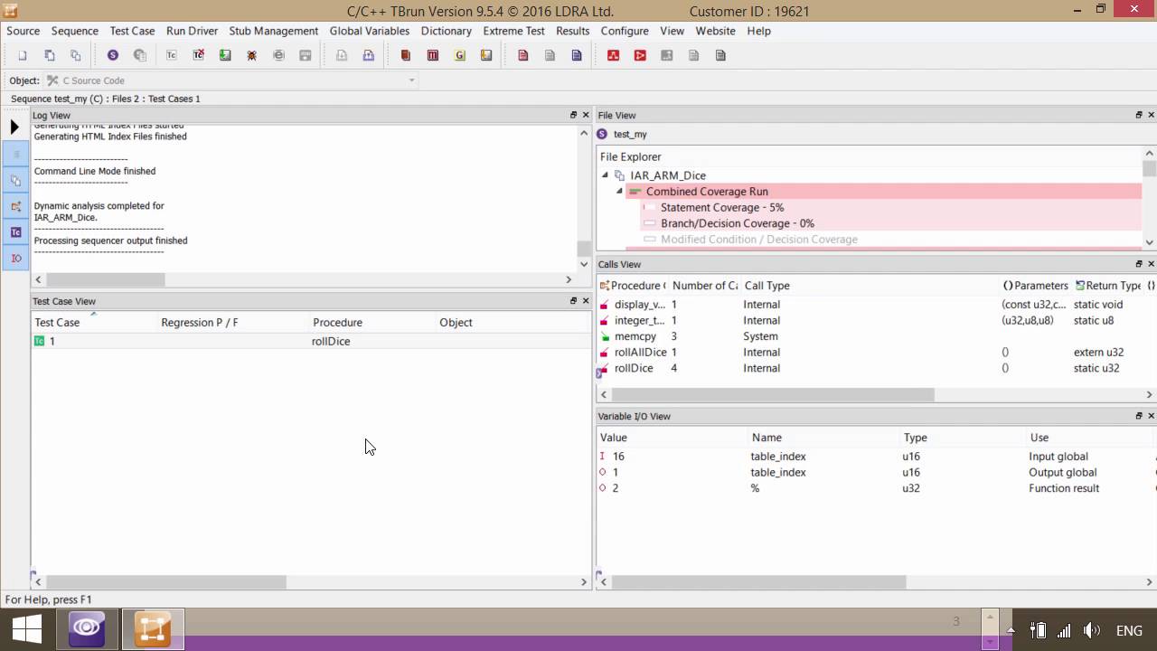The width and height of the screenshot is (1157, 651).
Task: Click the volume icon in the system tray
Action: 1091,631
